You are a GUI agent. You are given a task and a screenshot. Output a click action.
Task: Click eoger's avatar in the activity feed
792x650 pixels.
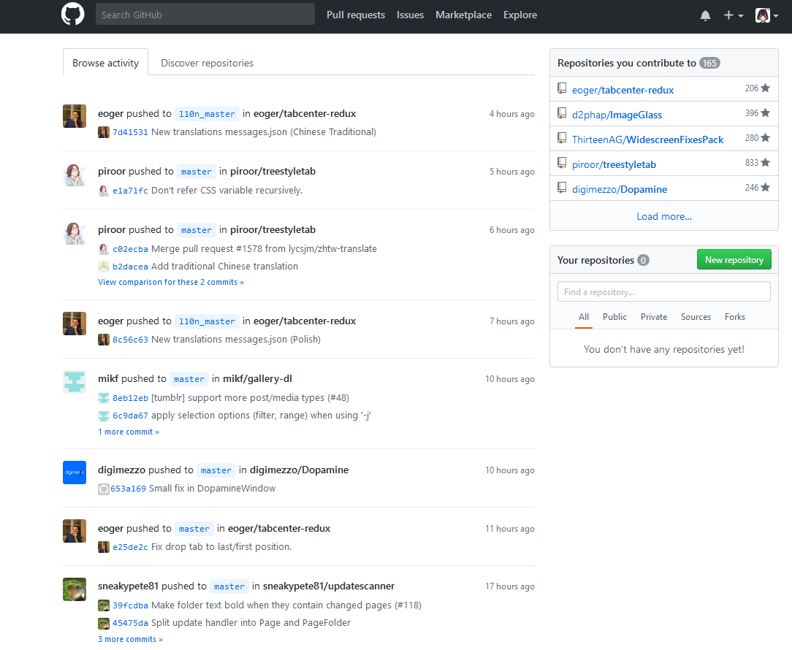pyautogui.click(x=74, y=115)
